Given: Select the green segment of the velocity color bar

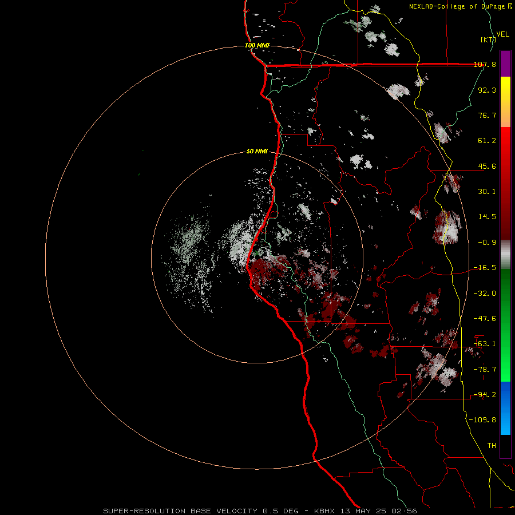Looking at the screenshot, I should [x=505, y=325].
